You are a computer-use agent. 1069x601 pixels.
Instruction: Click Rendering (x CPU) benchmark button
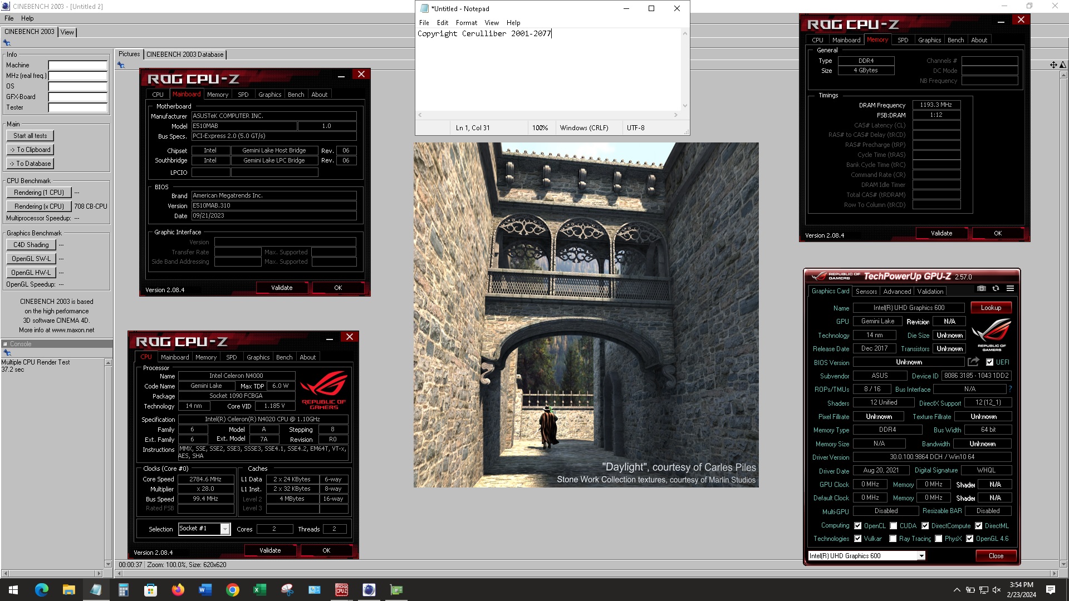pyautogui.click(x=39, y=206)
